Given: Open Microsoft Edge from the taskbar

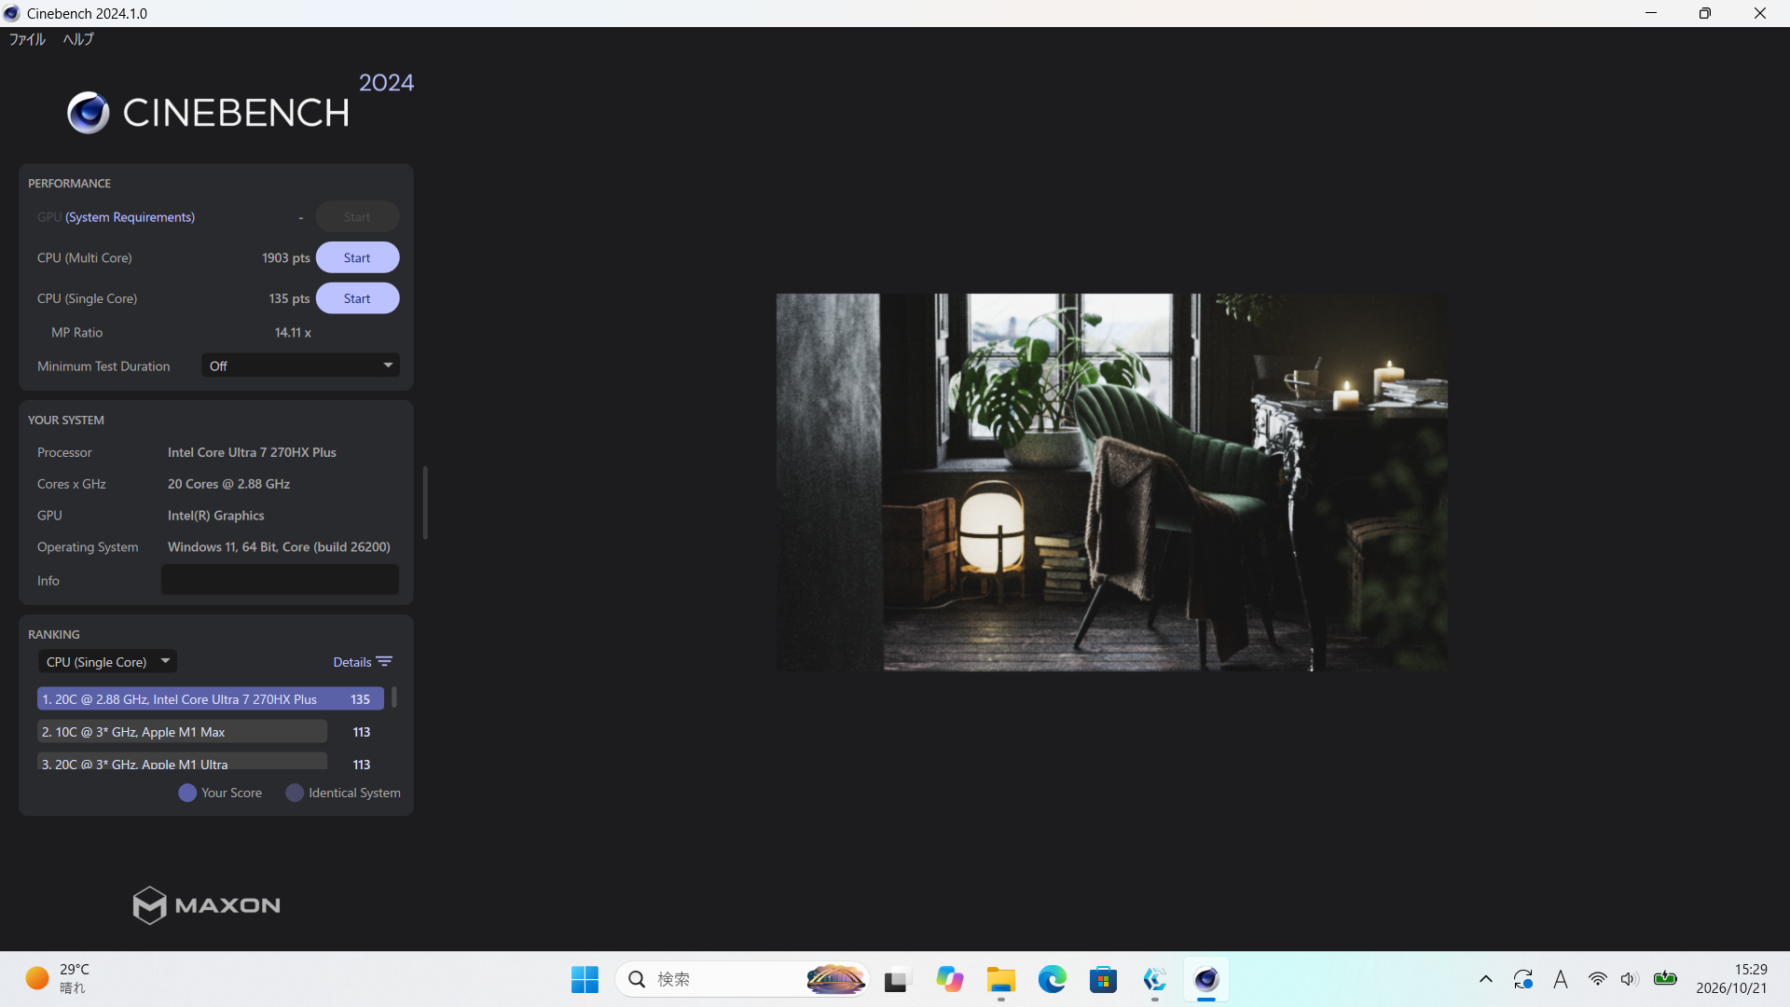Looking at the screenshot, I should pos(1053,979).
